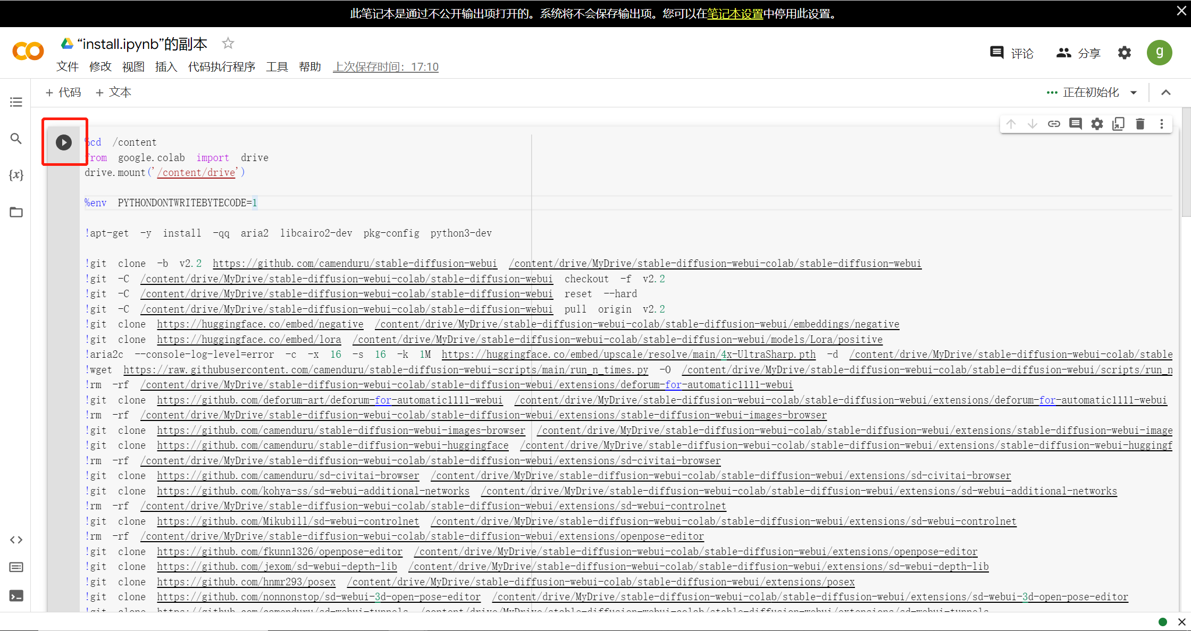The width and height of the screenshot is (1191, 631).
Task: Add a code cell with + 代码
Action: coord(63,92)
